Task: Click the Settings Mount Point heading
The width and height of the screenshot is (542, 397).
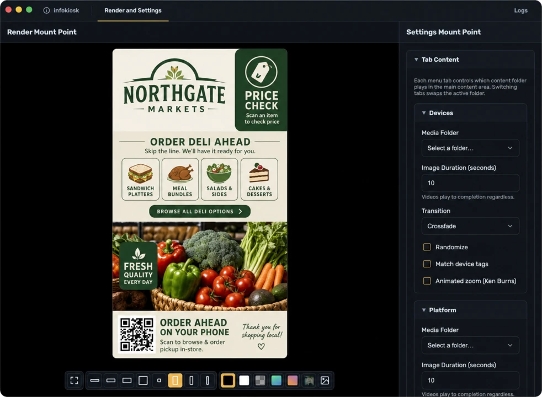Action: click(444, 32)
